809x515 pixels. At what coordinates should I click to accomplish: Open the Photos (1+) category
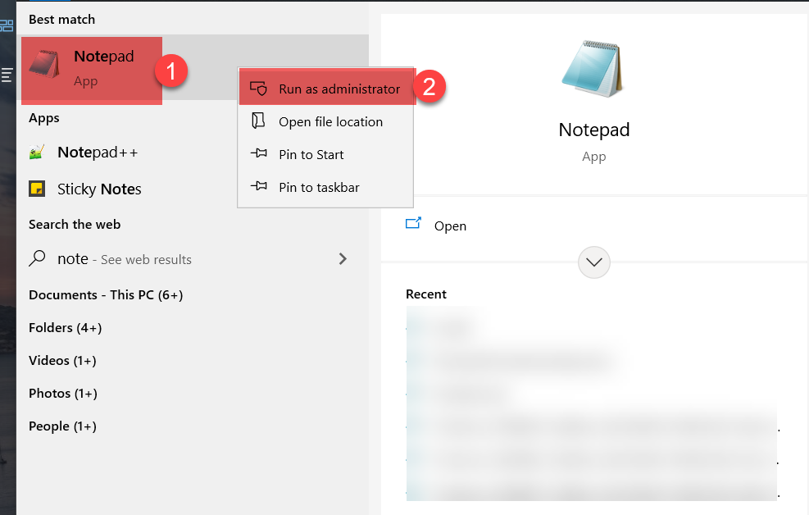click(63, 393)
